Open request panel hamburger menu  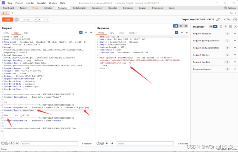pos(91,32)
